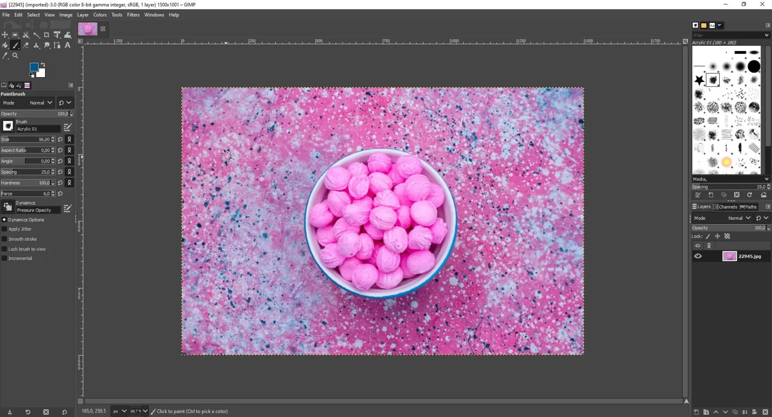This screenshot has height=417, width=772.
Task: Select the Color Picker eyedropper tool
Action: pos(5,56)
